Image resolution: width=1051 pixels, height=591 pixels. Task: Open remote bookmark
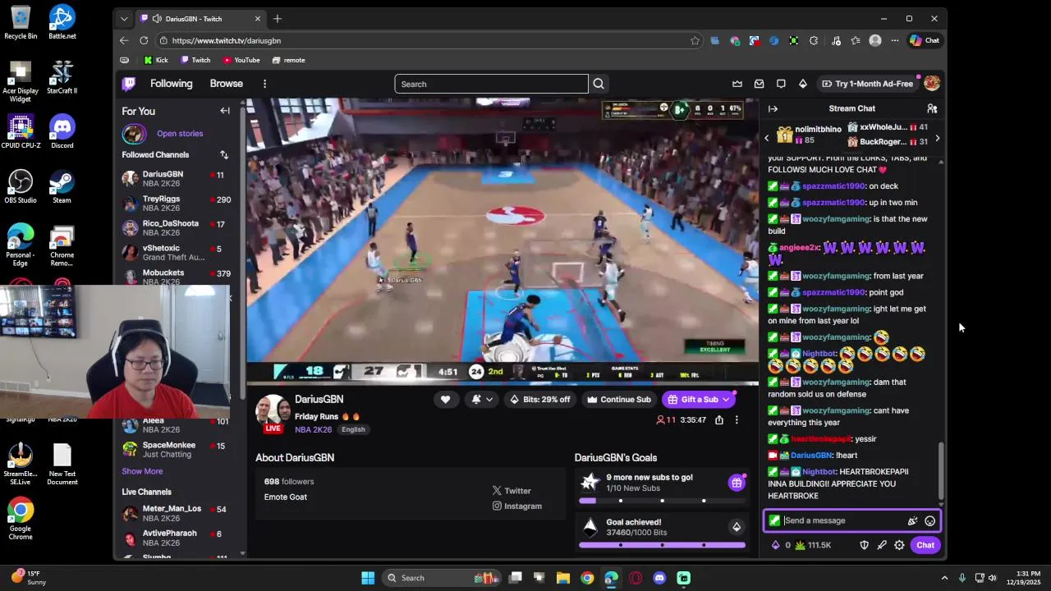pos(289,60)
